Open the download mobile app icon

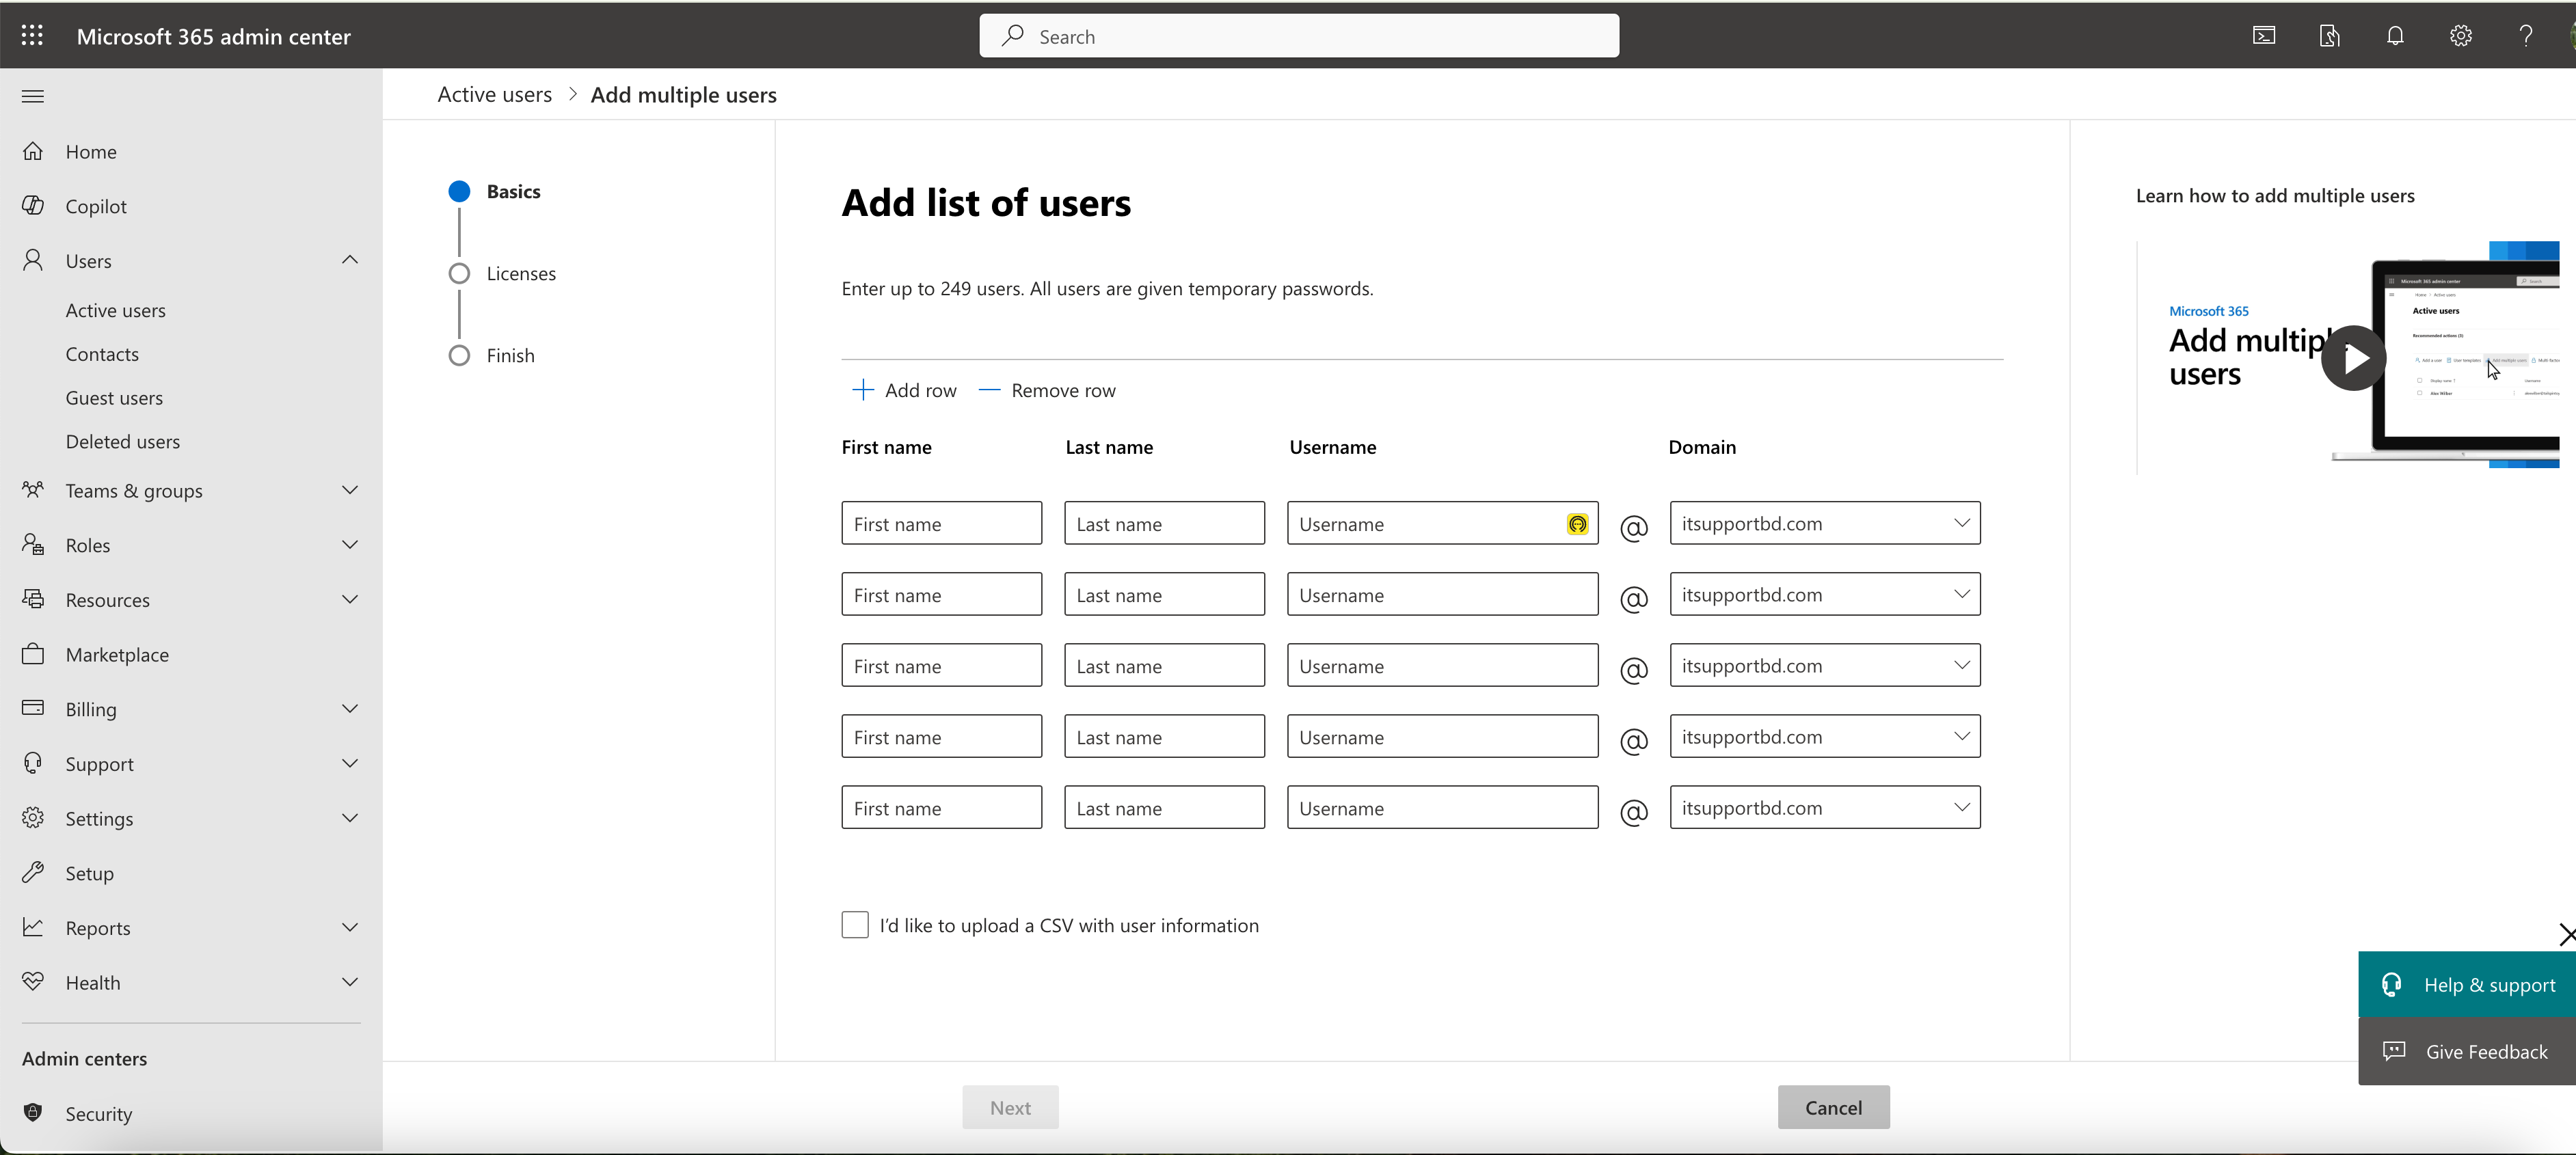[2329, 36]
